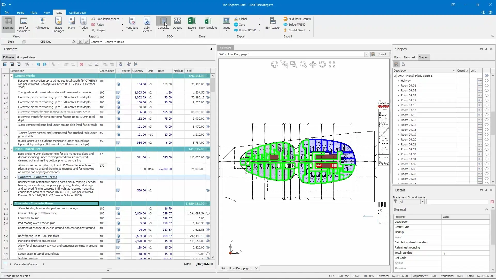This screenshot has width=496, height=279.
Task: Click the red delete icon in Estimate toolbar
Action: click(81, 64)
